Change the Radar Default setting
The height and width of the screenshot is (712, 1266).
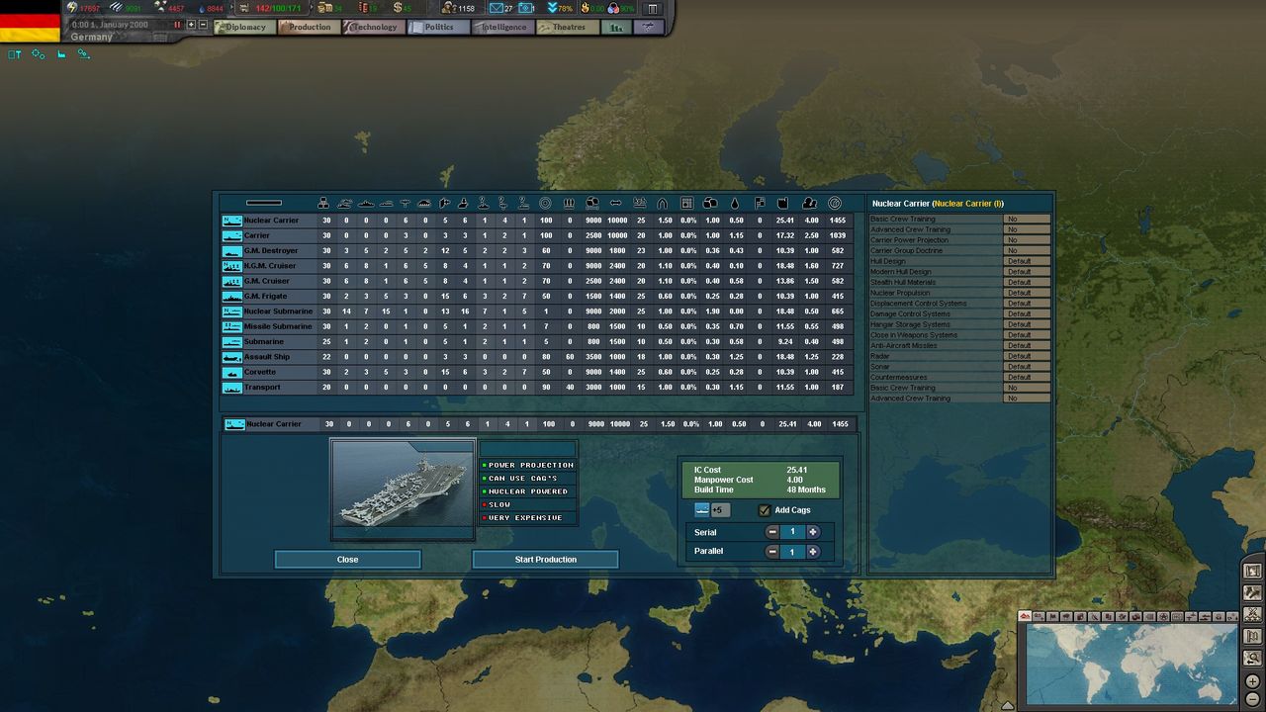point(1027,356)
